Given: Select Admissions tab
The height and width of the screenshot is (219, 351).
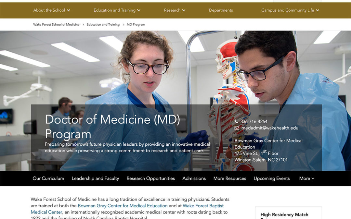Looking at the screenshot, I should coord(194,178).
